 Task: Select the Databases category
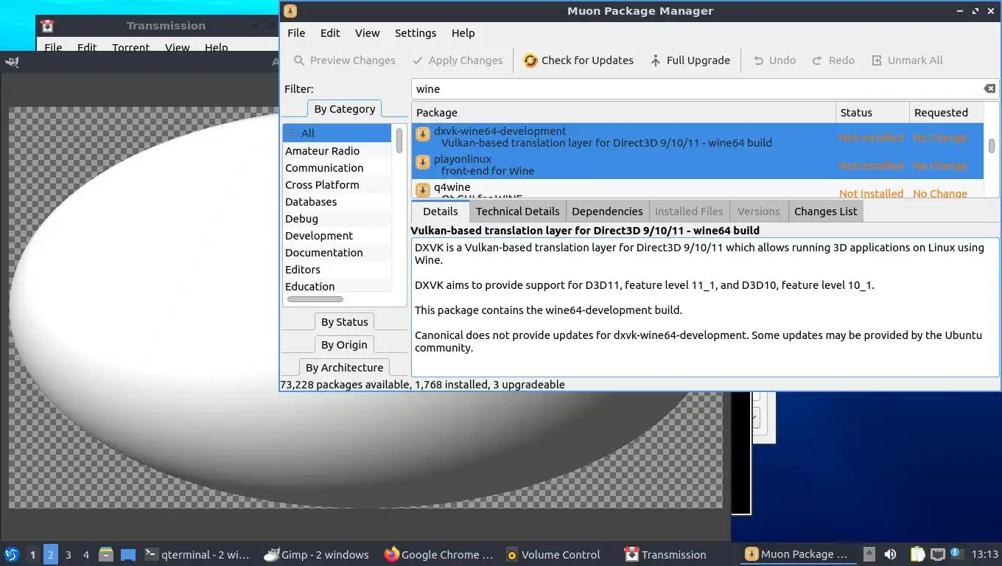337,202
